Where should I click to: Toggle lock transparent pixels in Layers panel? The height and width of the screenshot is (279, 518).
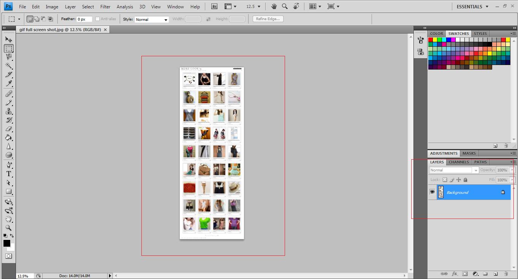point(445,180)
